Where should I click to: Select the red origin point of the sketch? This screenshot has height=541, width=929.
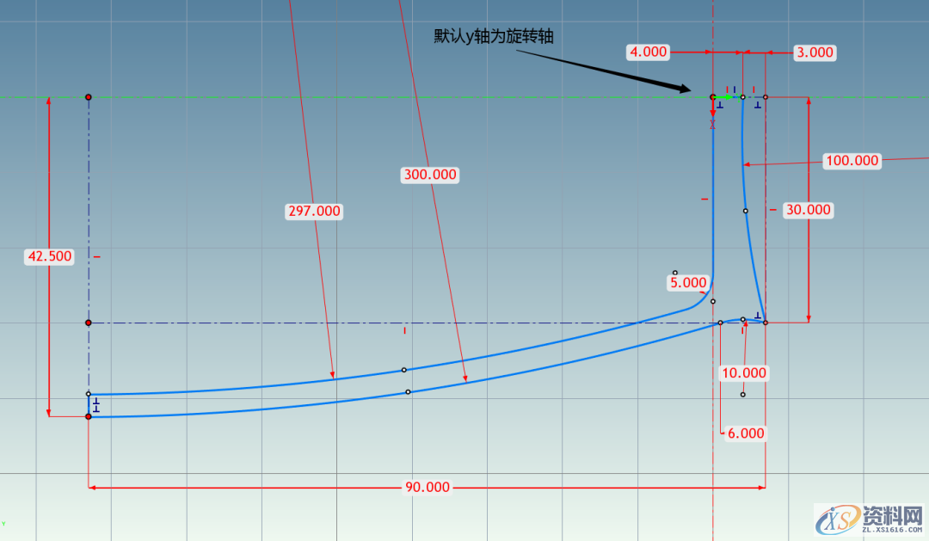click(712, 97)
